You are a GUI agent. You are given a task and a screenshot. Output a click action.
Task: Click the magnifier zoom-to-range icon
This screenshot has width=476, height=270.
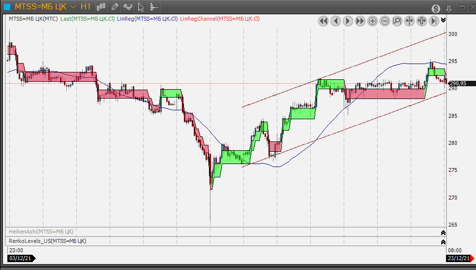[397, 21]
